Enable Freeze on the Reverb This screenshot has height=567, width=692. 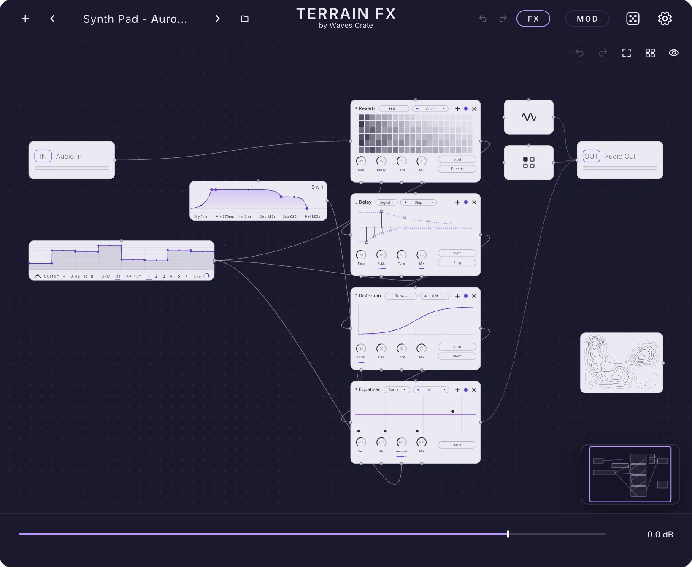[x=457, y=169]
